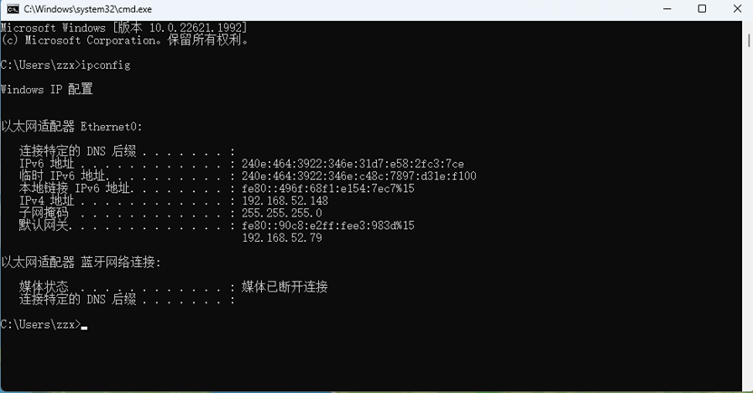The height and width of the screenshot is (393, 753).
Task: Click the title text C:\Windows\system32\cmd.exe
Action: (88, 9)
